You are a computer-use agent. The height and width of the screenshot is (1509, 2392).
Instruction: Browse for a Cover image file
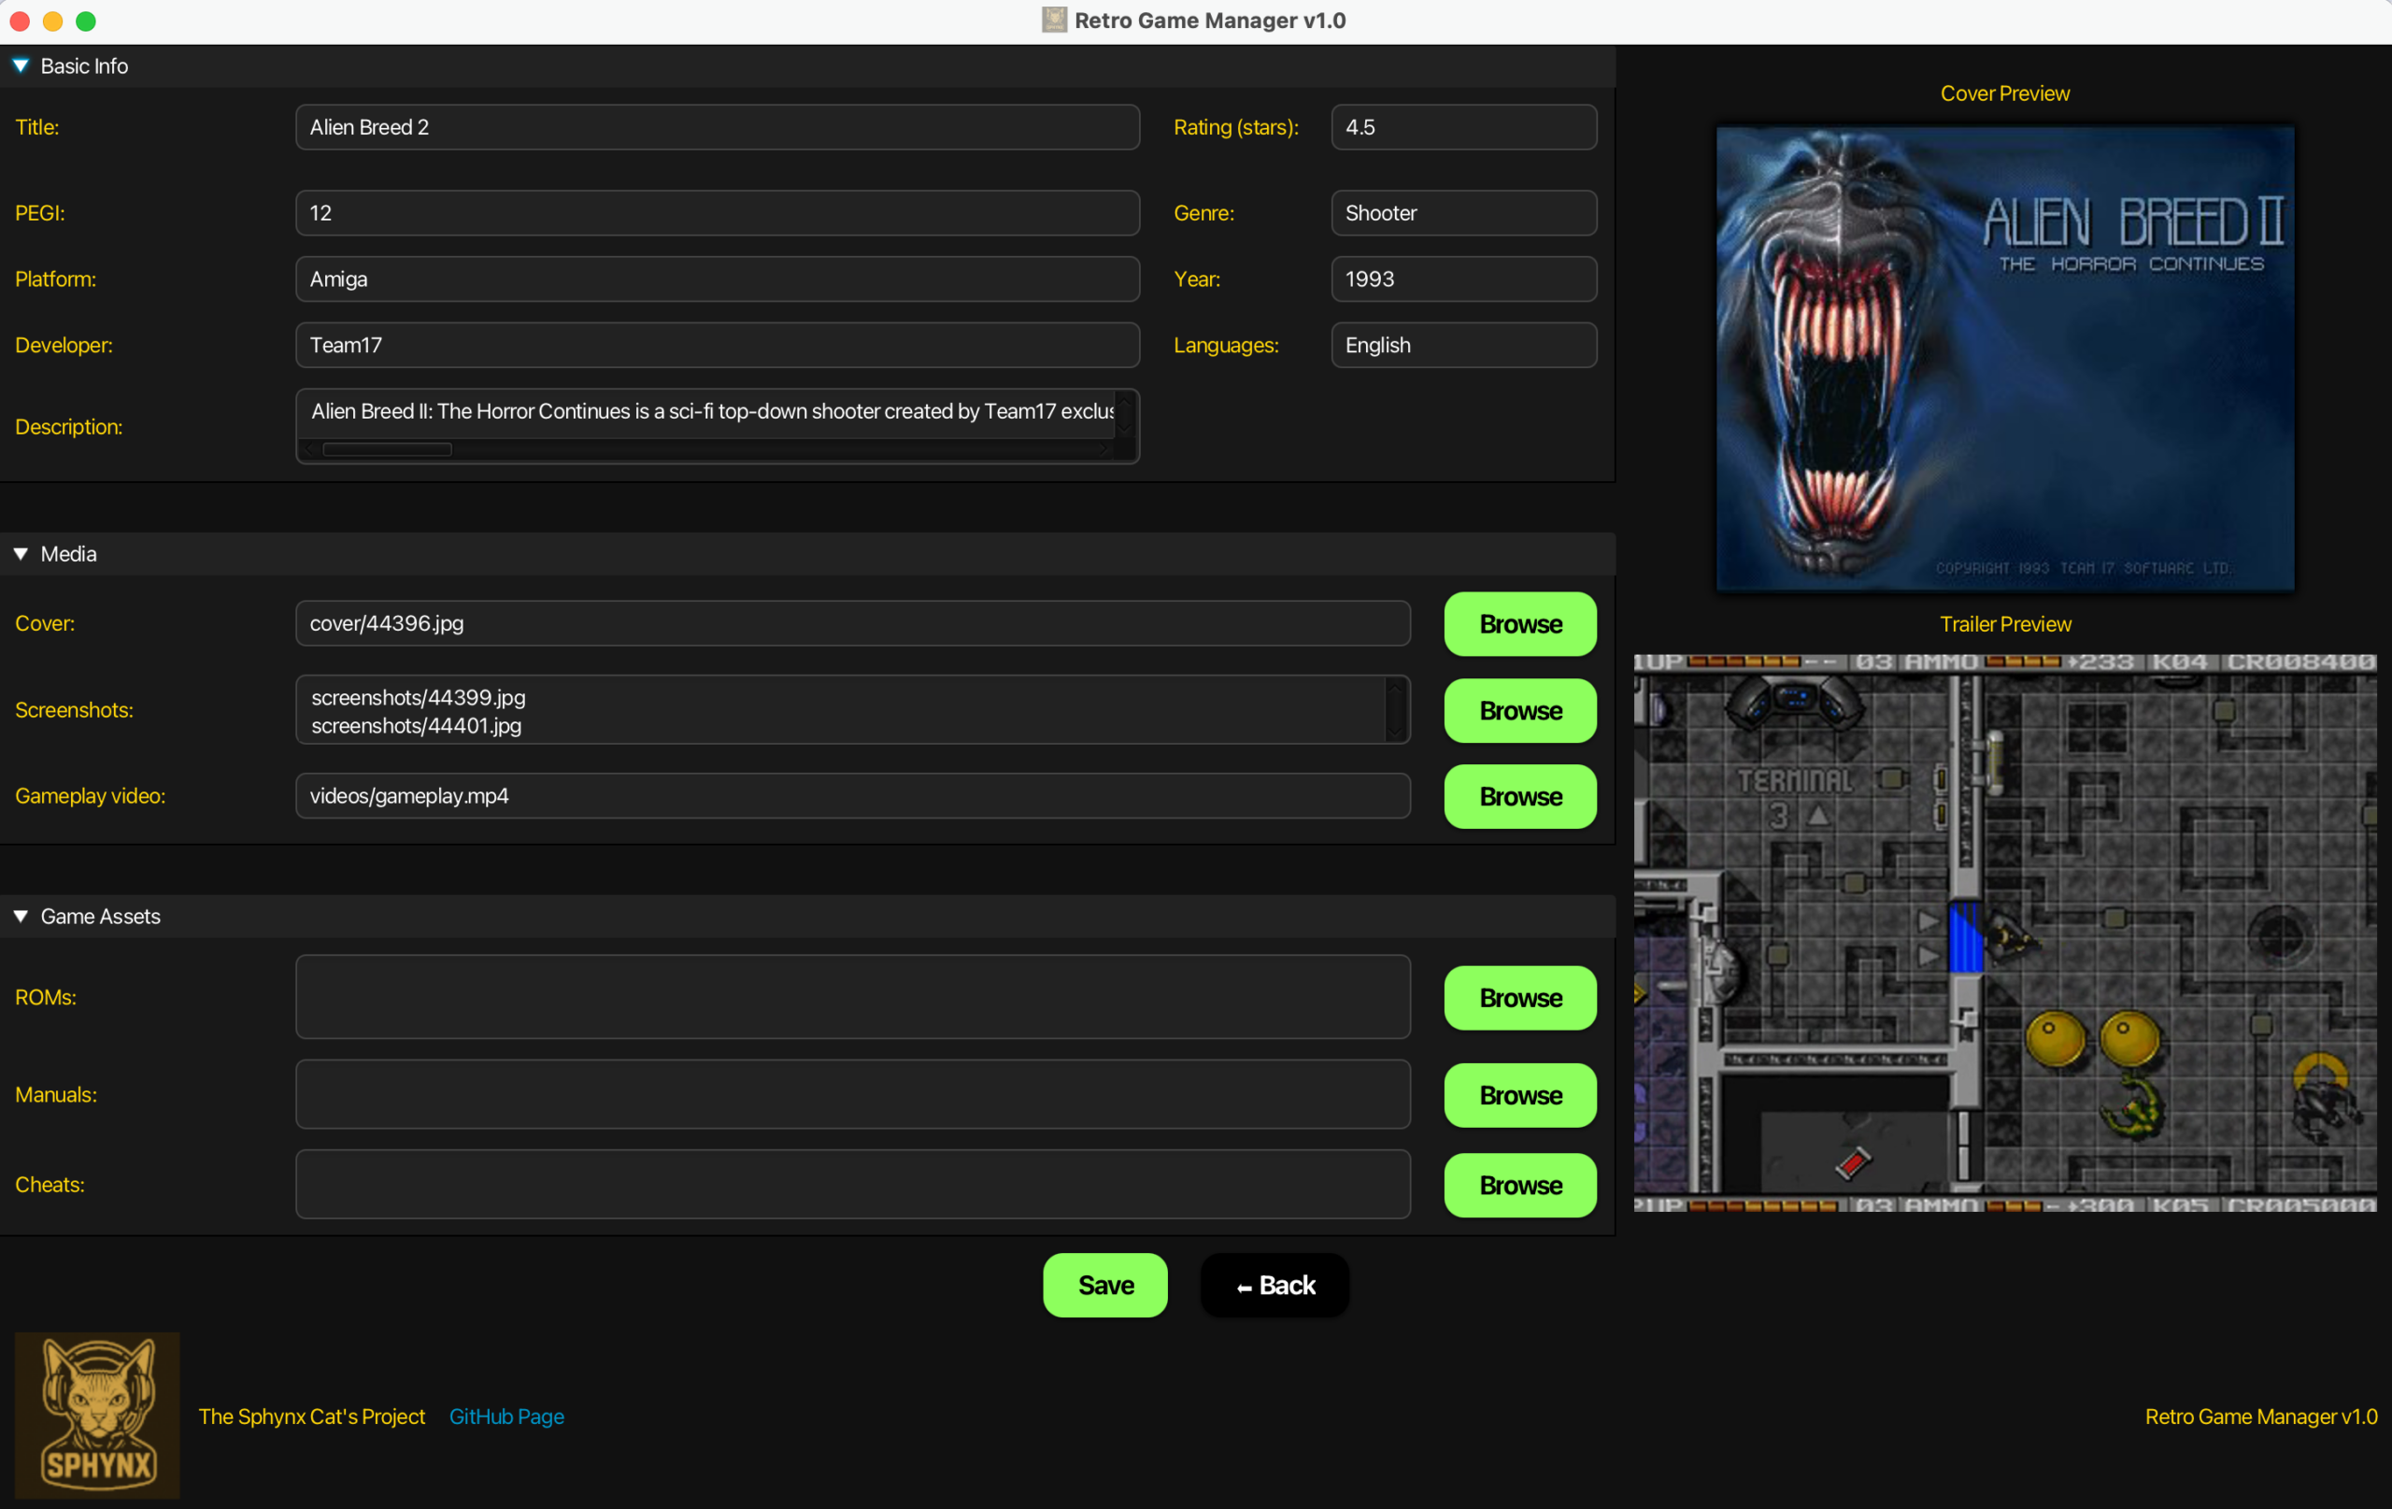1519,624
